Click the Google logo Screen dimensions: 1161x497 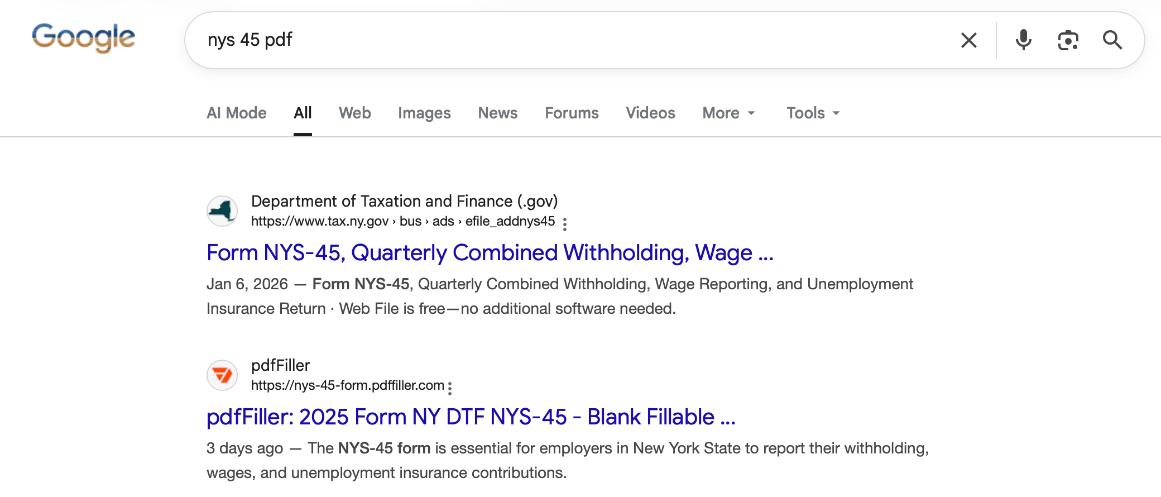click(x=84, y=38)
